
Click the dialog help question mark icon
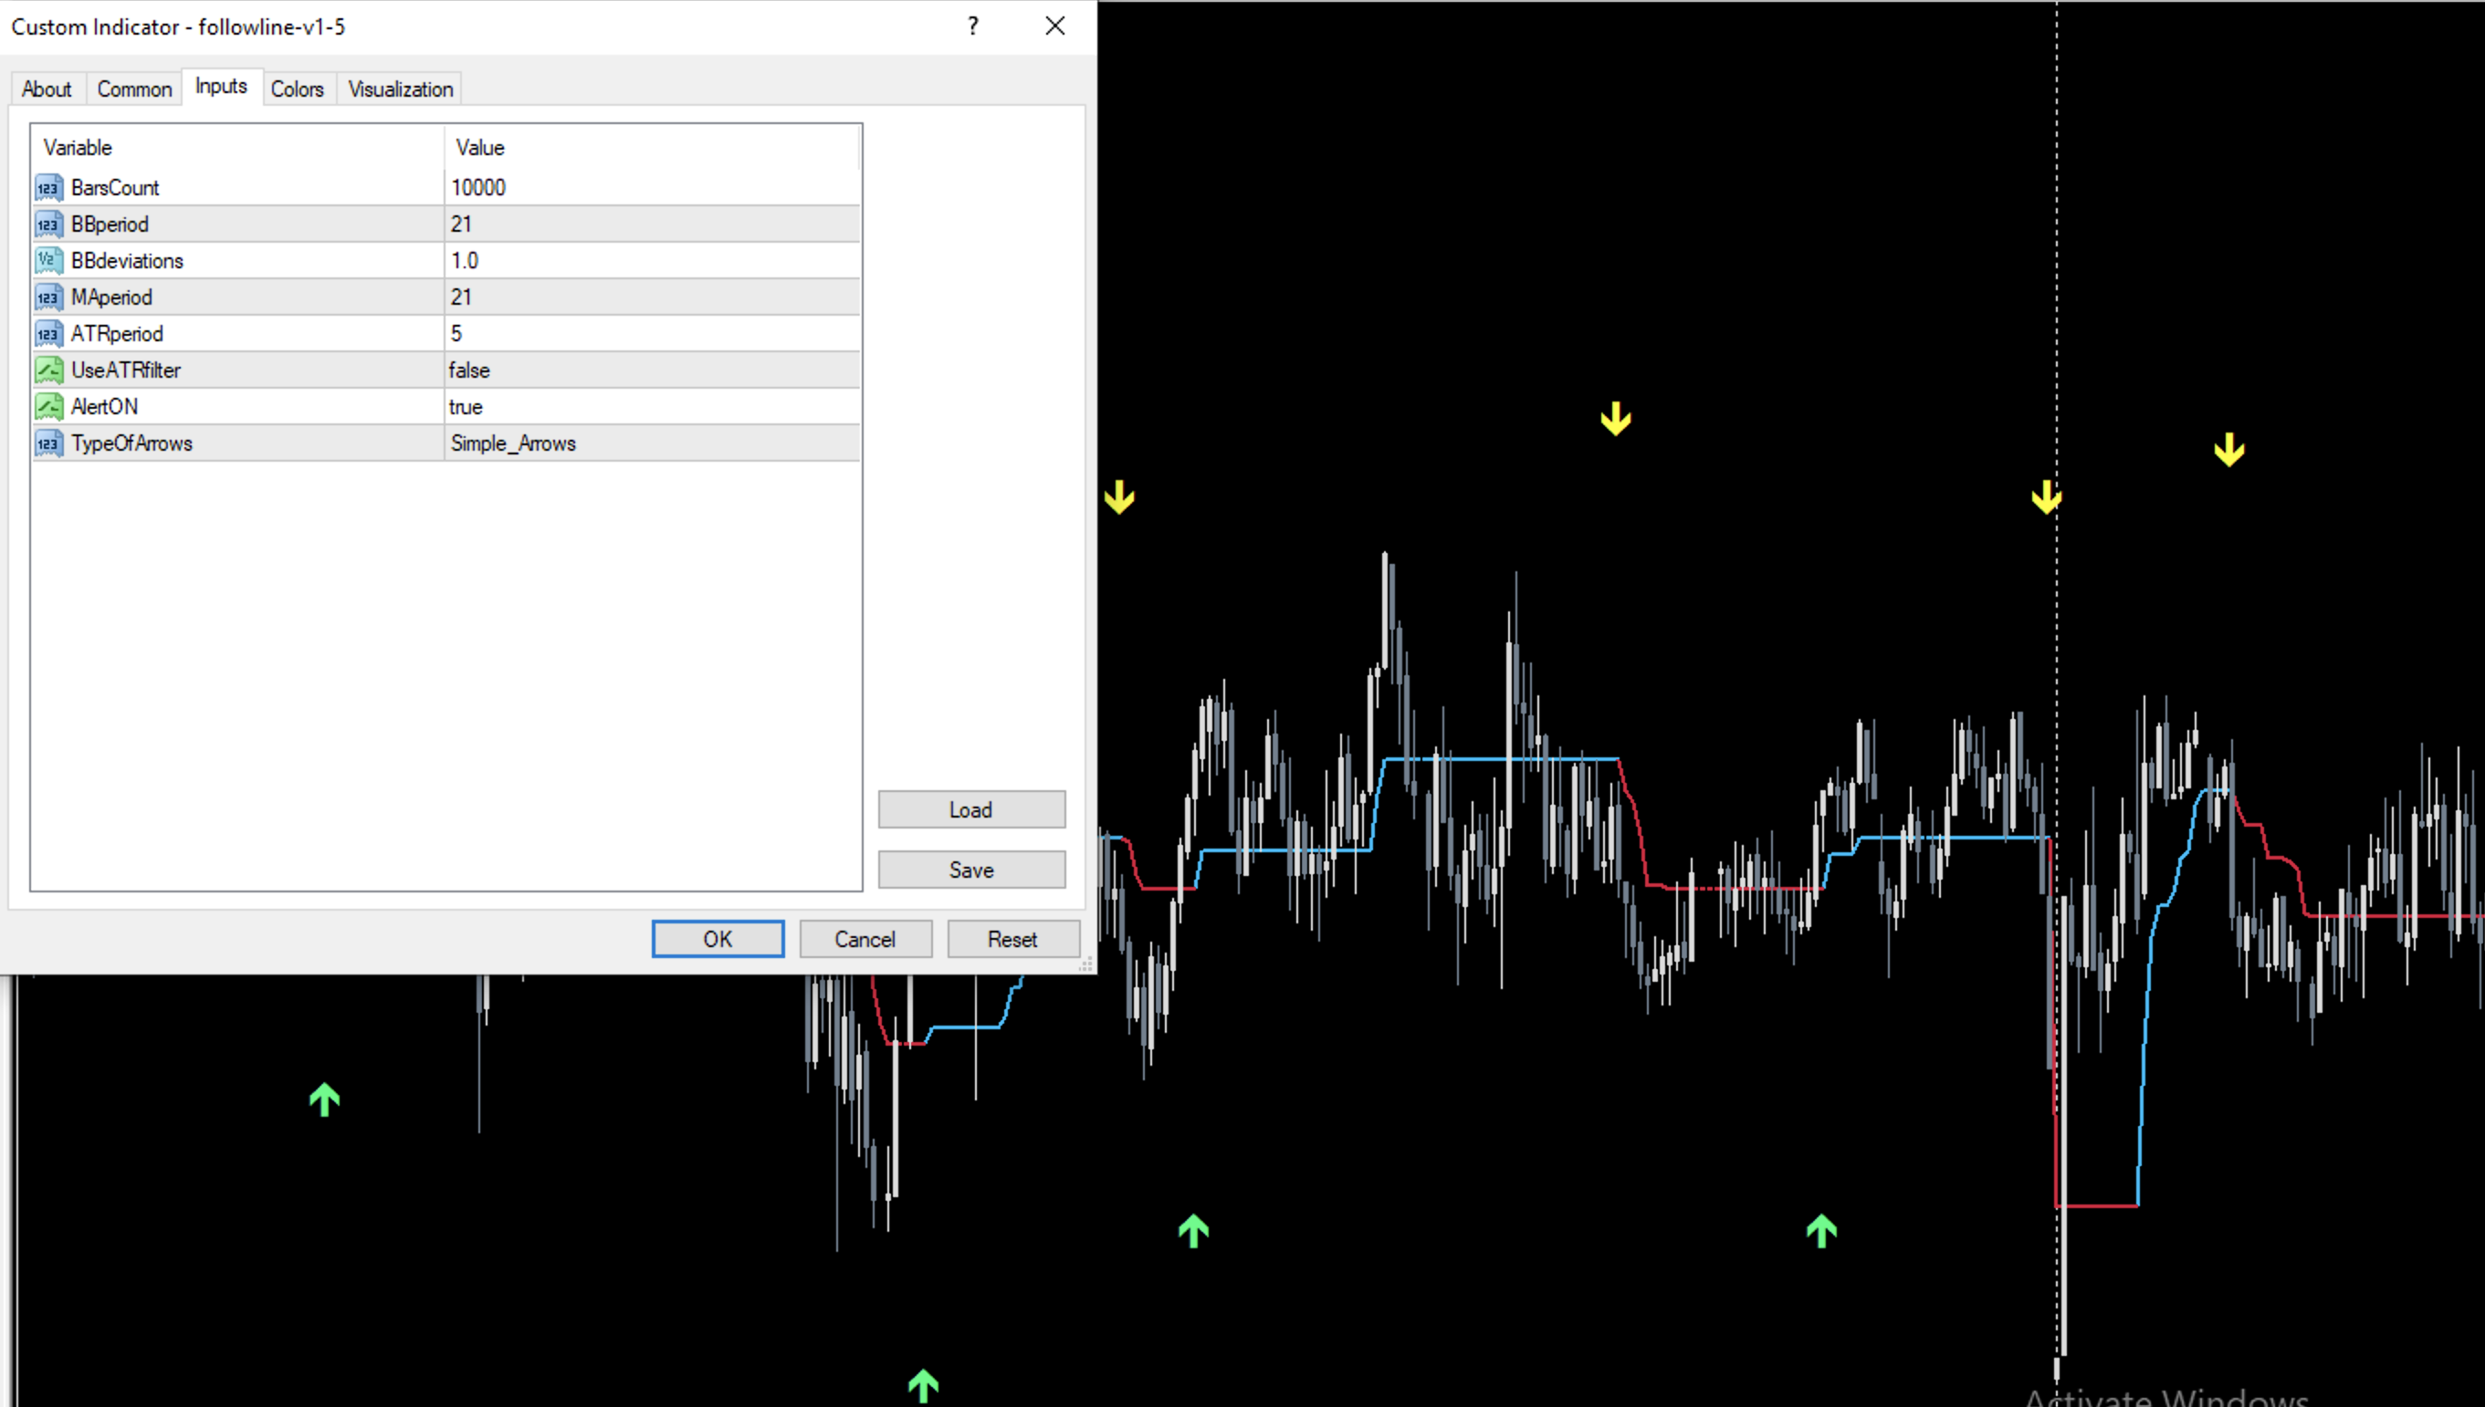[x=972, y=26]
